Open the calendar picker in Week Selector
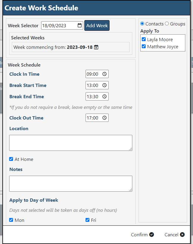 80,25
